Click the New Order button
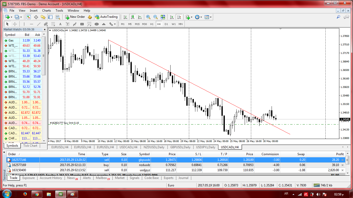Image resolution: width=353 pixels, height=198 pixels. point(75,17)
